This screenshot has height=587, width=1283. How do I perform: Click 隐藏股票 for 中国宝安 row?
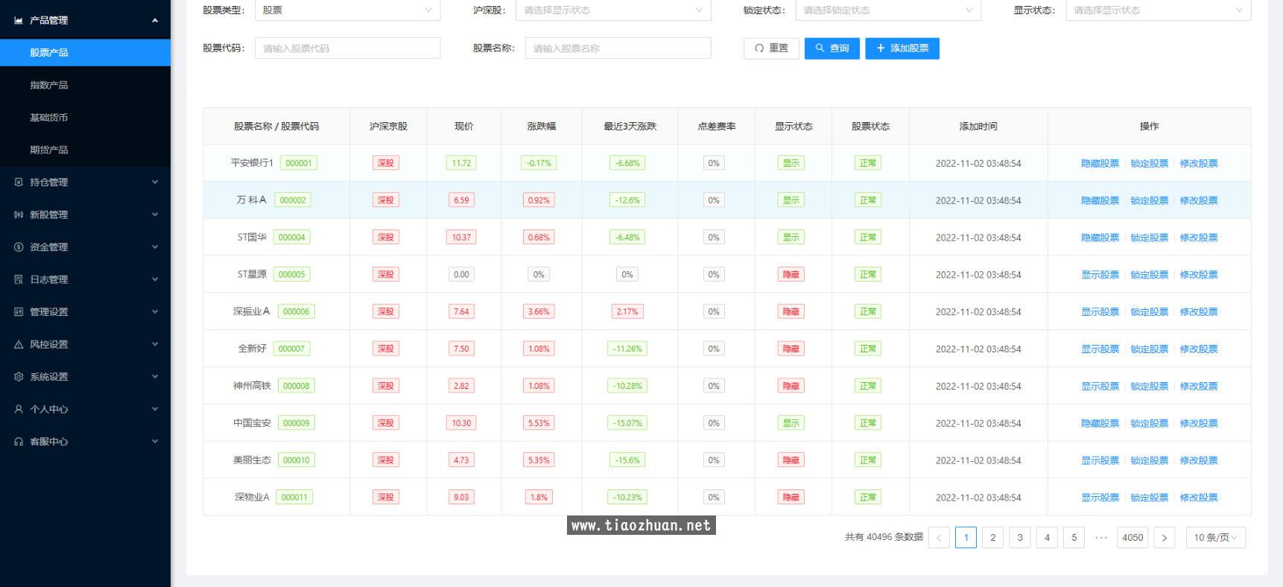(1100, 423)
